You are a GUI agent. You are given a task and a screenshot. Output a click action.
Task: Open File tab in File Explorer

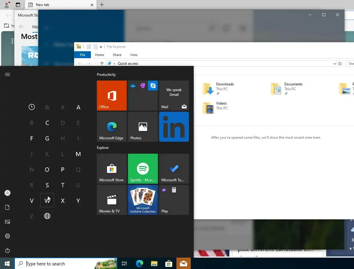(83, 55)
